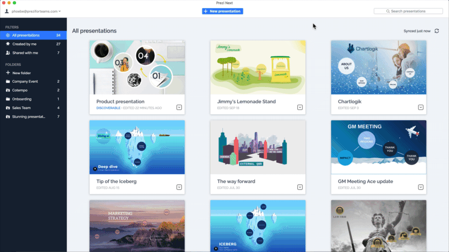Click the Shared with me people icon
Viewport: 449px width, 252px height.
tap(7, 53)
